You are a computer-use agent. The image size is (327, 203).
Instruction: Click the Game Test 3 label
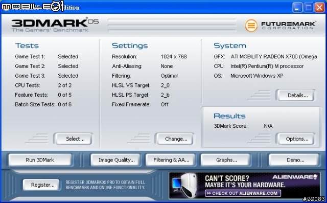pyautogui.click(x=30, y=76)
